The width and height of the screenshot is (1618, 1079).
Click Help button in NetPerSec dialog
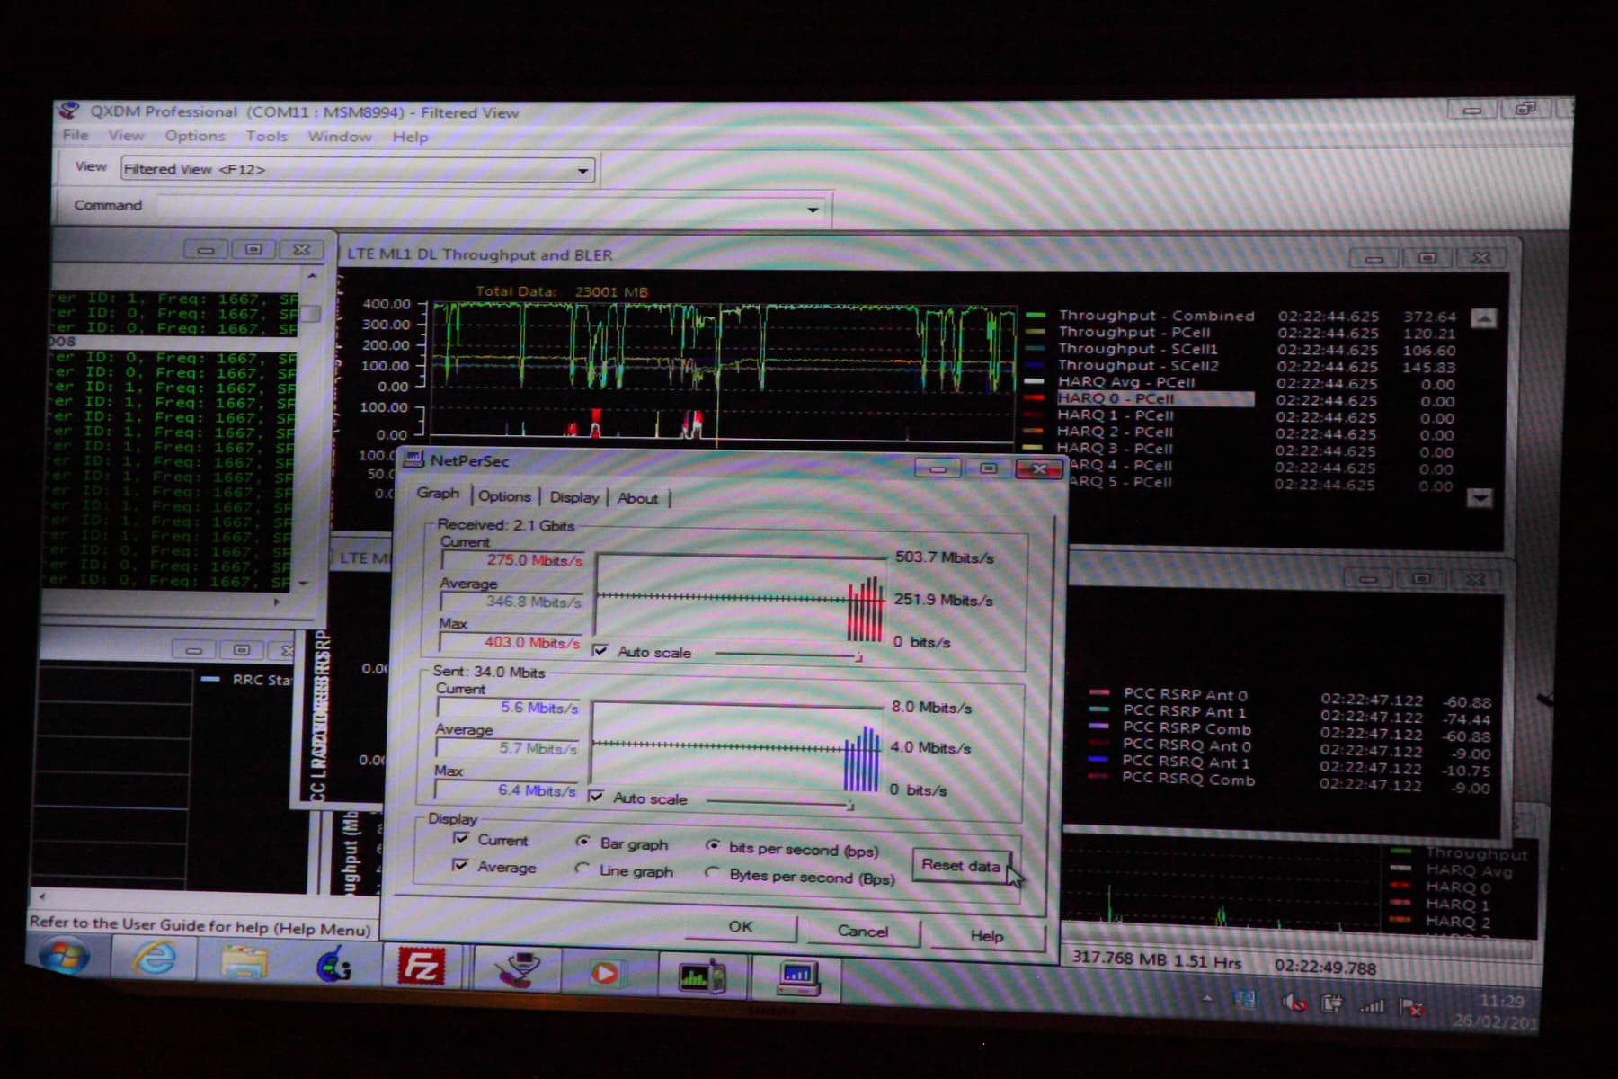point(986,935)
